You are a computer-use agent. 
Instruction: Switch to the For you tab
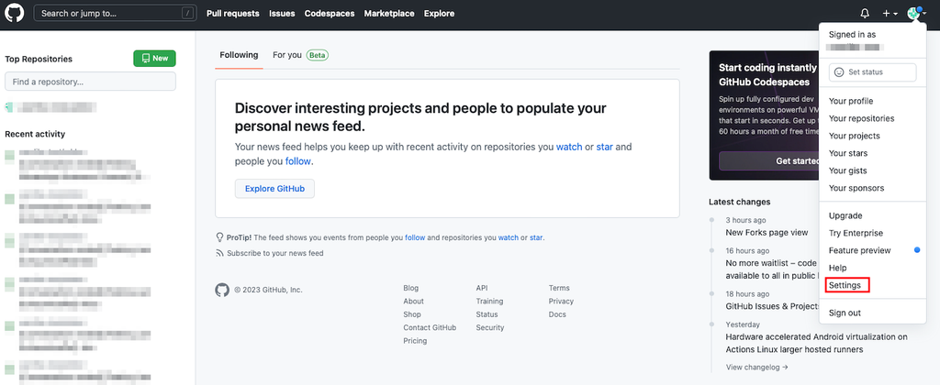[300, 55]
